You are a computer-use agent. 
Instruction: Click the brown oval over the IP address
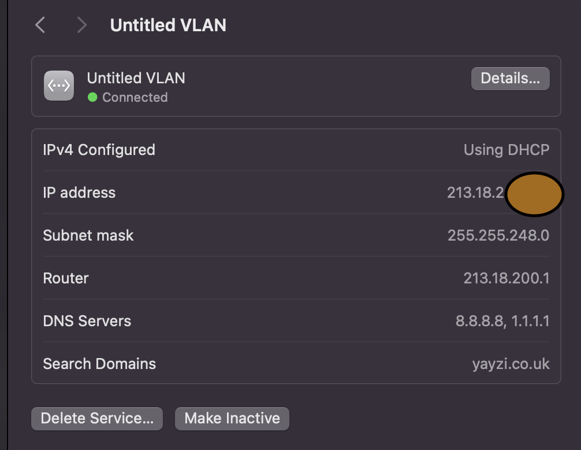(534, 194)
